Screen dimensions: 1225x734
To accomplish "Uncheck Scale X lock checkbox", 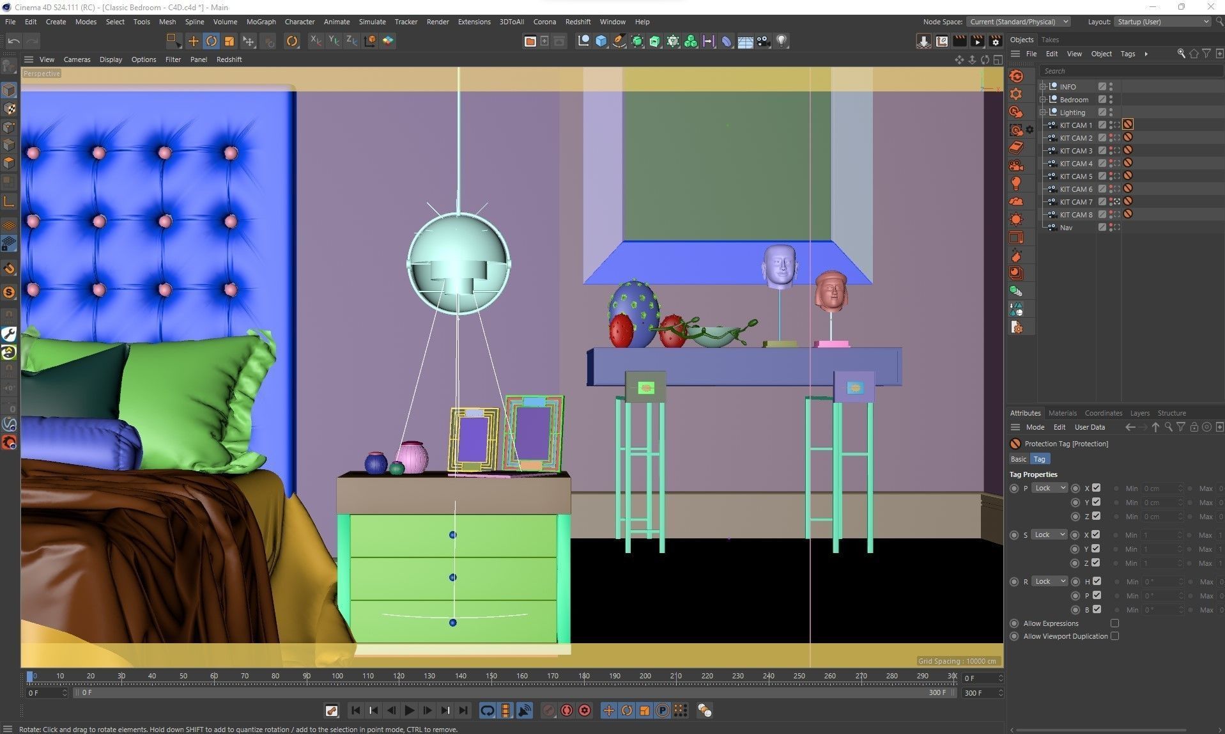I will 1097,535.
